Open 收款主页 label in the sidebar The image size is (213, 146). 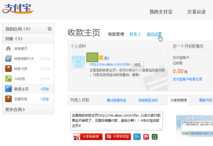[x=21, y=89]
